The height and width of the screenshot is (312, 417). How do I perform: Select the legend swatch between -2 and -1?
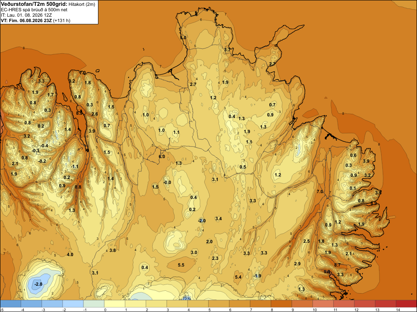[73, 304]
